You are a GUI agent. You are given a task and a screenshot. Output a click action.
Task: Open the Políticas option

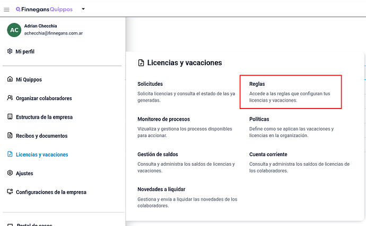[x=259, y=119]
